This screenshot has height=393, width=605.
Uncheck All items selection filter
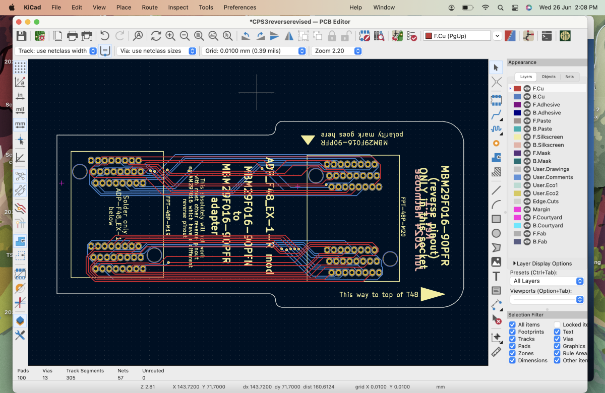coord(512,325)
